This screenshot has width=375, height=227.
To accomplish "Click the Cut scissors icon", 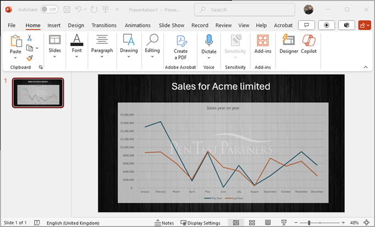I will point(29,38).
